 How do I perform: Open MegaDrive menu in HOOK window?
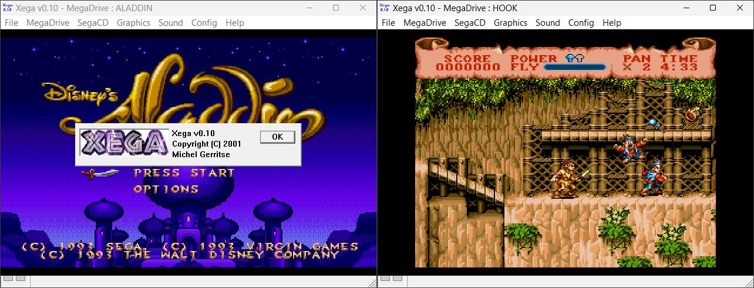click(425, 23)
